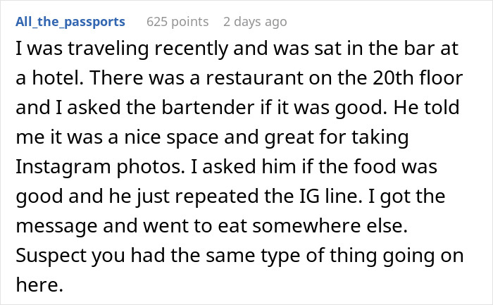Click the phrase 20th floor
Image resolution: width=493 pixels, height=305 pixels.
[x=418, y=78]
